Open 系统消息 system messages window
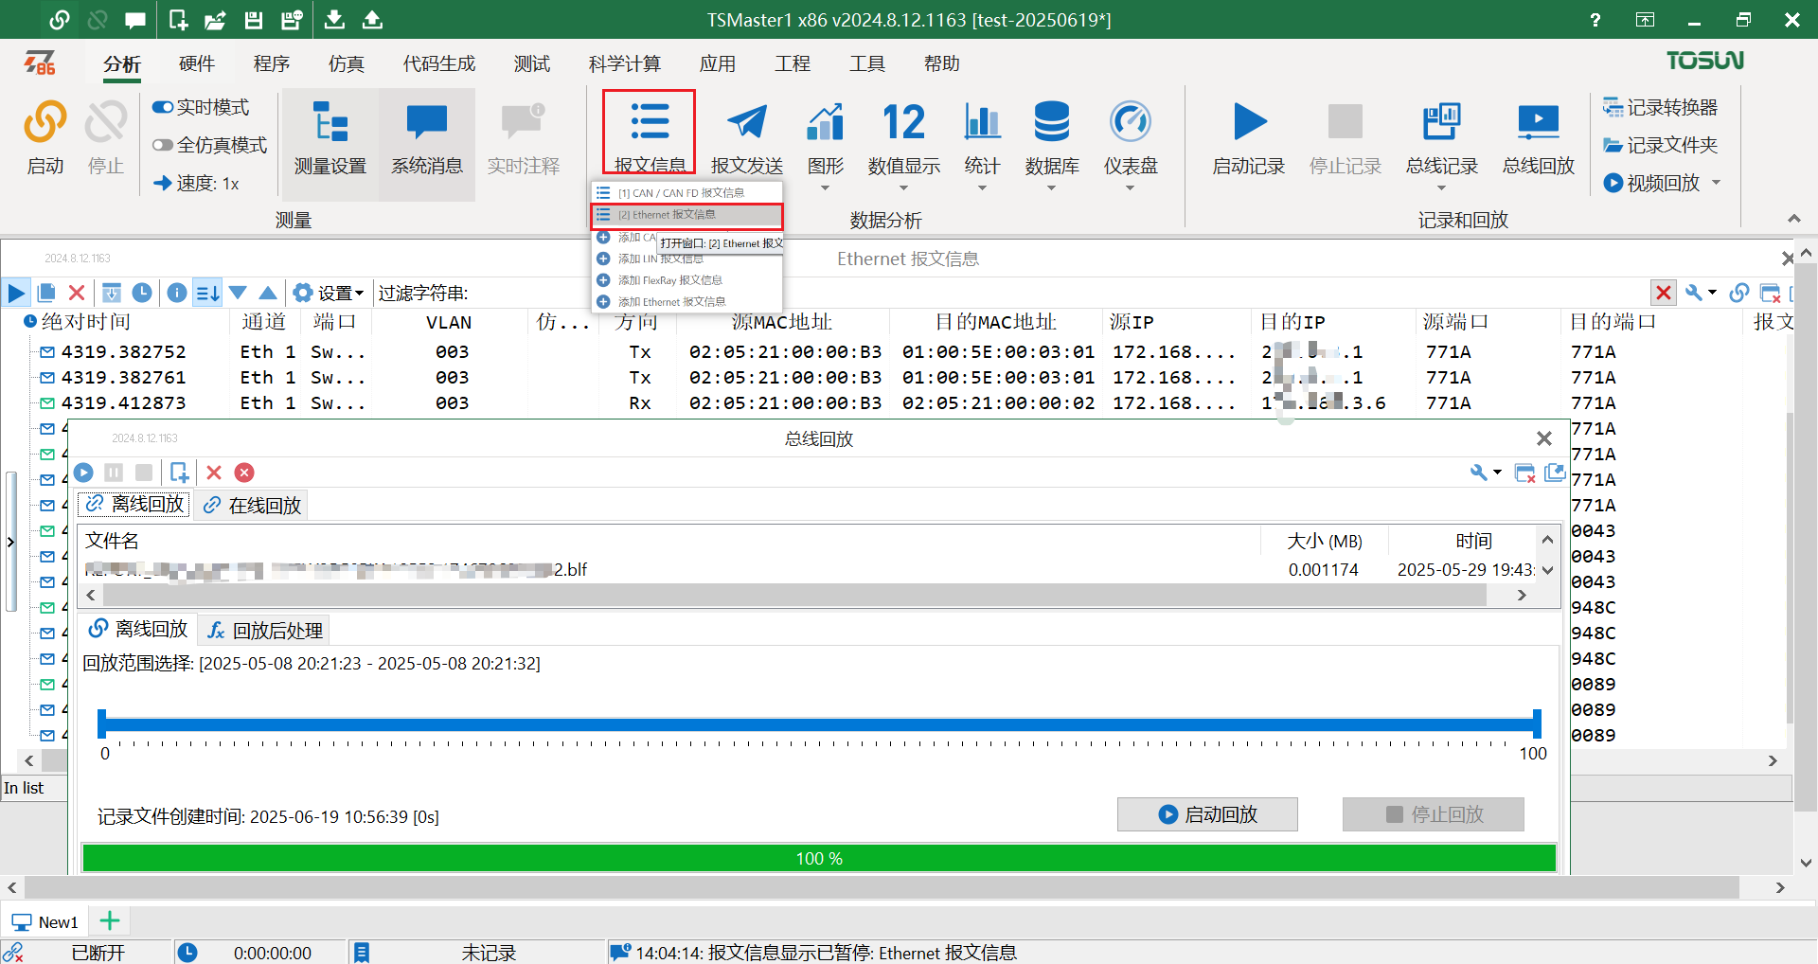Viewport: 1818px width, 964px height. (x=427, y=137)
